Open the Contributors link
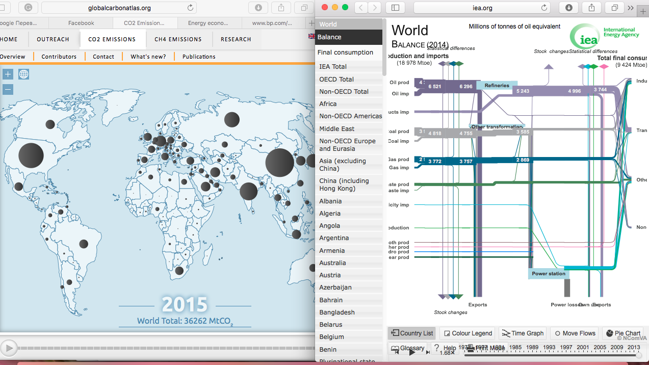Viewport: 649px width, 365px height. click(x=59, y=57)
